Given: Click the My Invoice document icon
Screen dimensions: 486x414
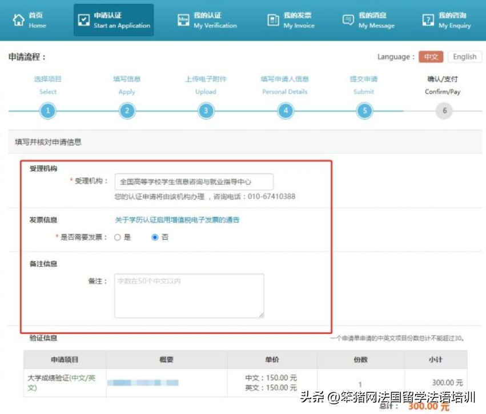Looking at the screenshot, I should coord(273,20).
